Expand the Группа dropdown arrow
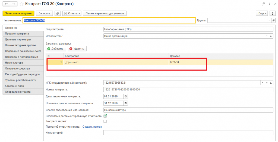The image size is (278, 142). [x=269, y=20]
